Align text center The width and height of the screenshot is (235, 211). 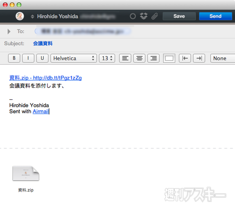140,58
